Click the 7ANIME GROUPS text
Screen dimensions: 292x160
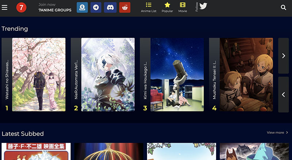[55, 10]
